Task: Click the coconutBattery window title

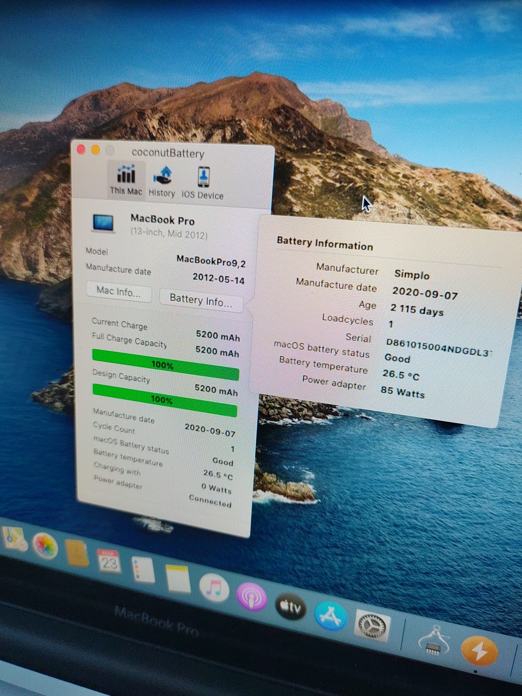Action: click(168, 153)
